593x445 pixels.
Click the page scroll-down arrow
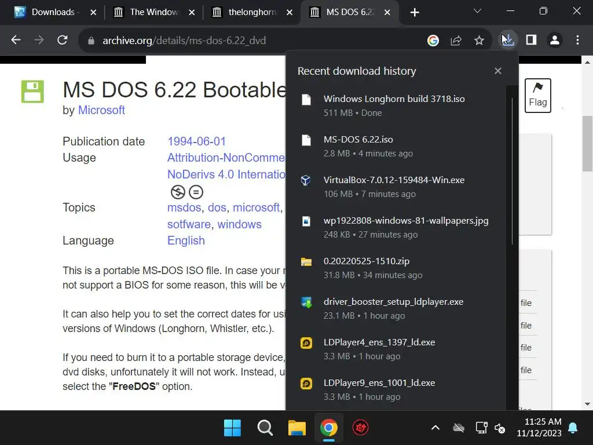pos(587,404)
